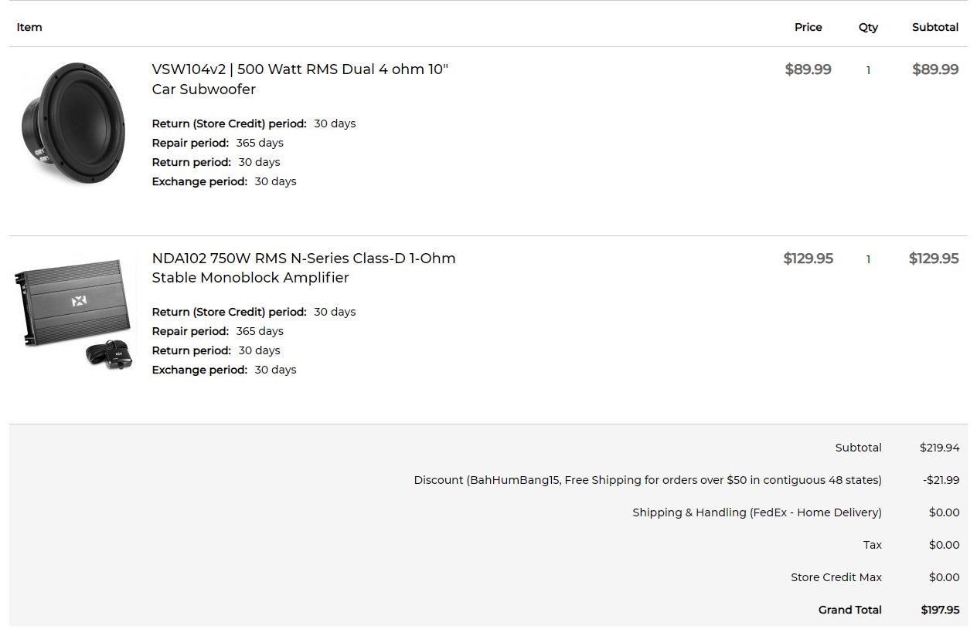Select the Item column header
977x629 pixels.
coord(29,27)
